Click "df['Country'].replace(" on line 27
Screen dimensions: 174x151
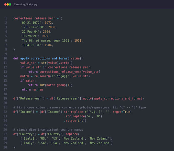coord(60,134)
